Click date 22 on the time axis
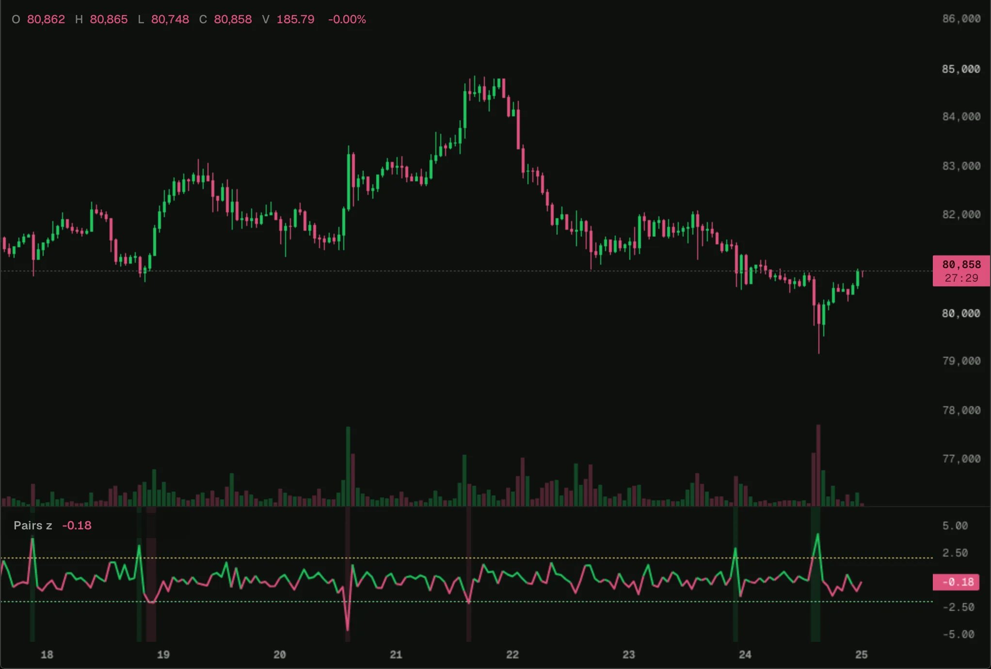Viewport: 991px width, 669px height. click(512, 655)
